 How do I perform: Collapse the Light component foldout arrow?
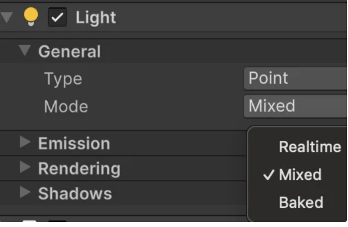(6, 17)
